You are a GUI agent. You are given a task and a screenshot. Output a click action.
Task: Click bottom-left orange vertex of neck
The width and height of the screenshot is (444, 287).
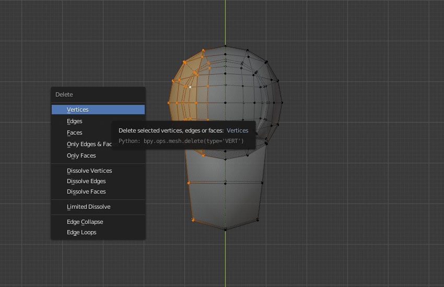pyautogui.click(x=194, y=220)
